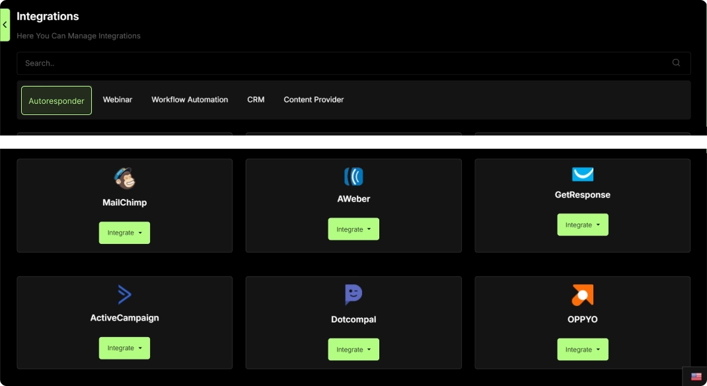Switch to the Webinar tab
707x386 pixels.
coord(118,100)
